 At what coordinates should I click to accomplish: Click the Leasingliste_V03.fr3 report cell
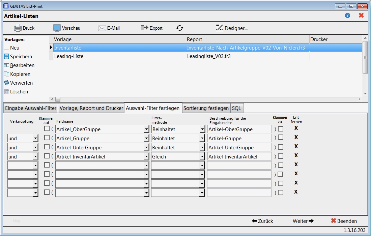pos(248,56)
